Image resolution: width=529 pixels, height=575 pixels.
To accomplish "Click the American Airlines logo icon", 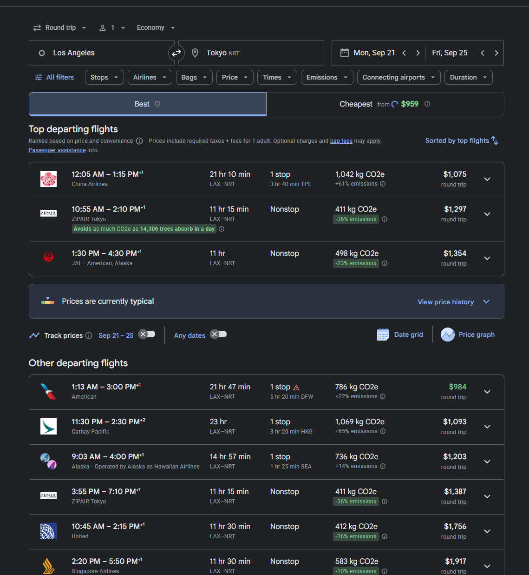I will click(x=48, y=392).
